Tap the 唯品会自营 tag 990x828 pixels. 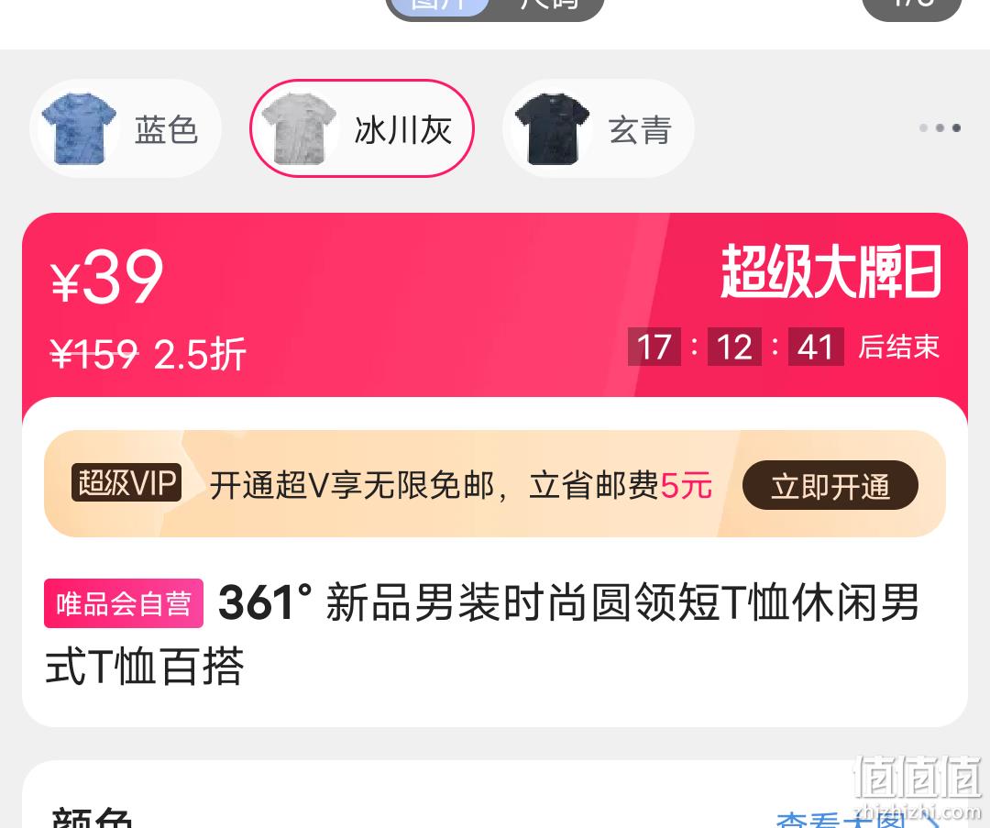point(124,603)
